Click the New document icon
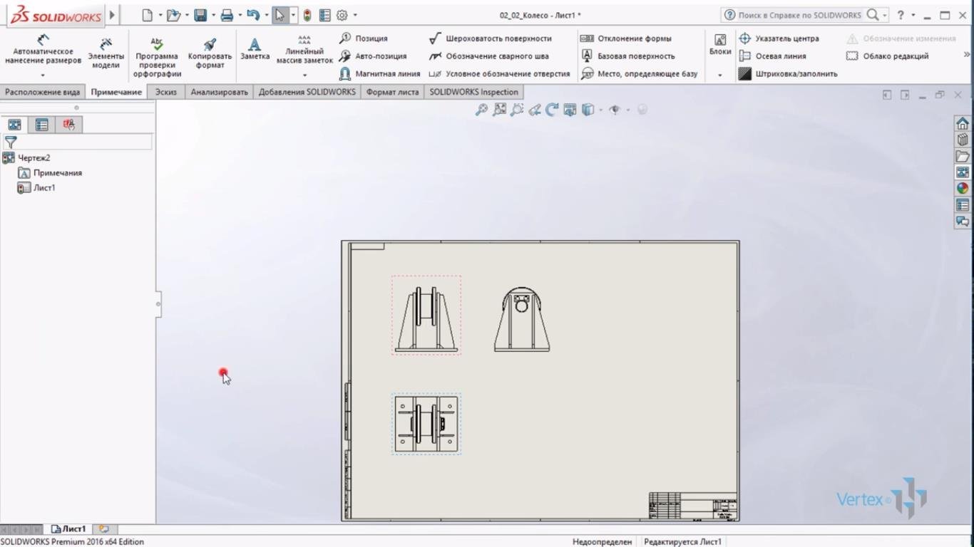974x547 pixels. [148, 15]
